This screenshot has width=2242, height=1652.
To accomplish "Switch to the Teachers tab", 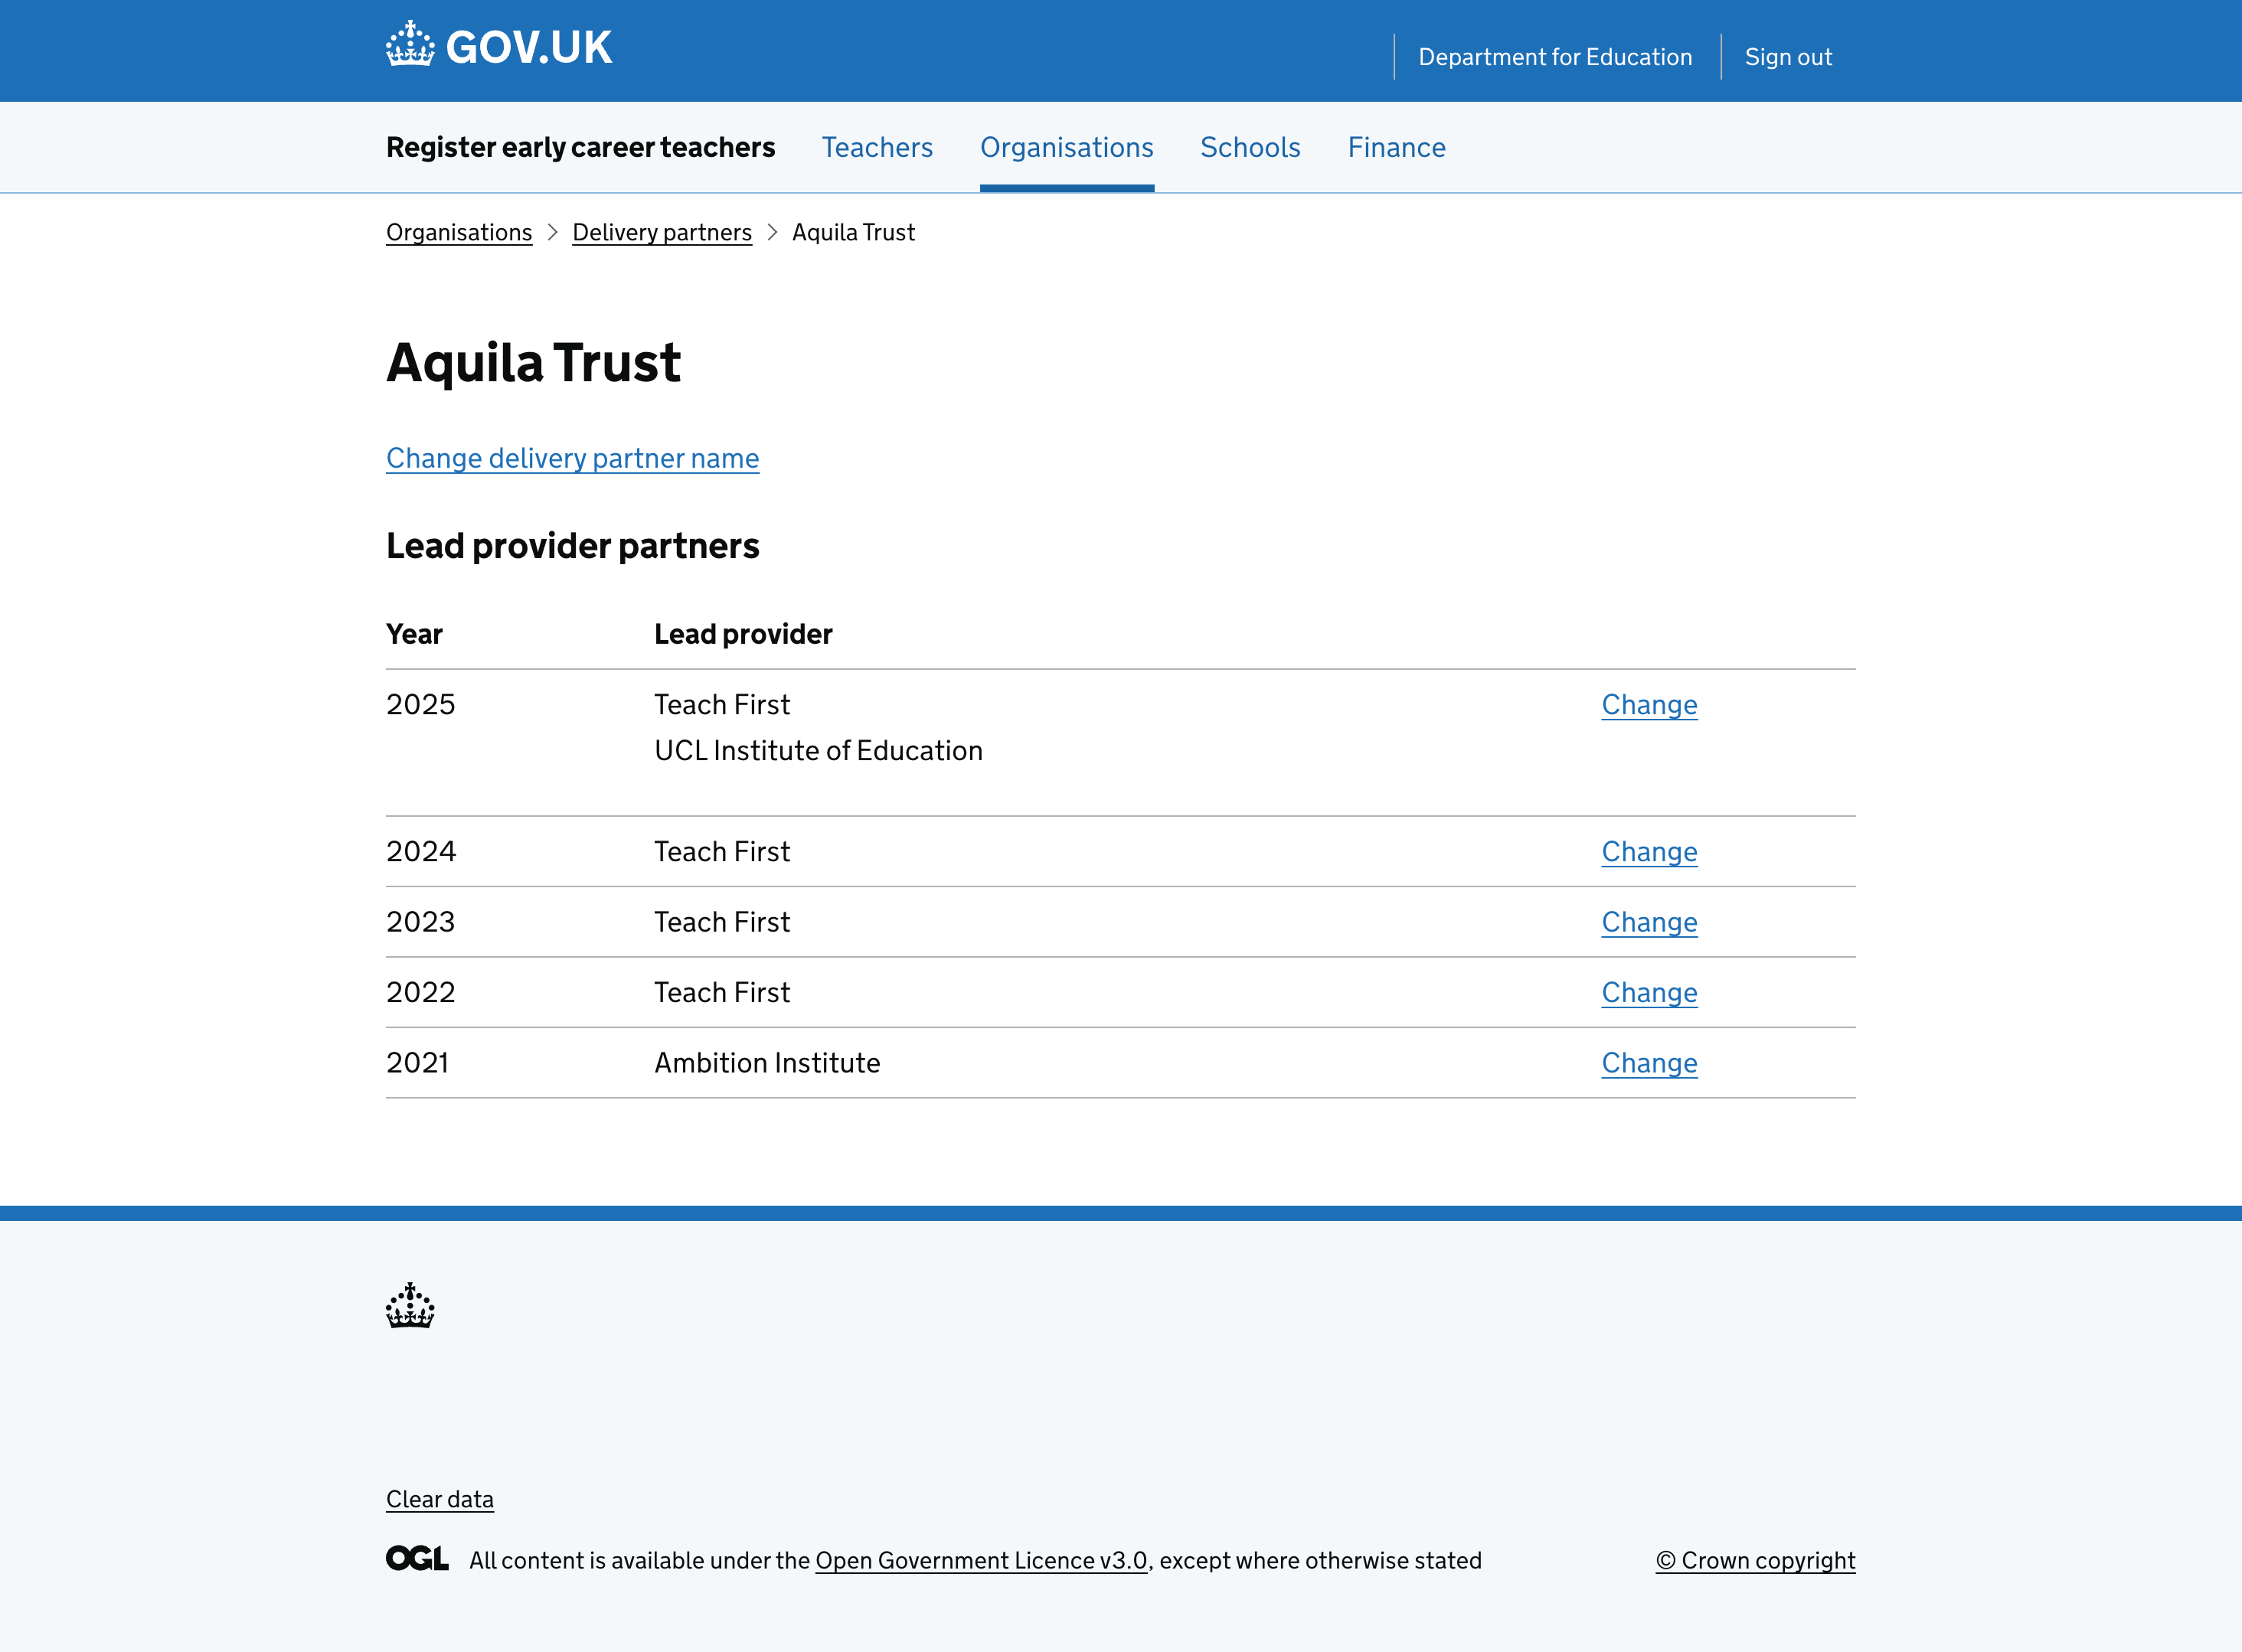I will coord(877,147).
